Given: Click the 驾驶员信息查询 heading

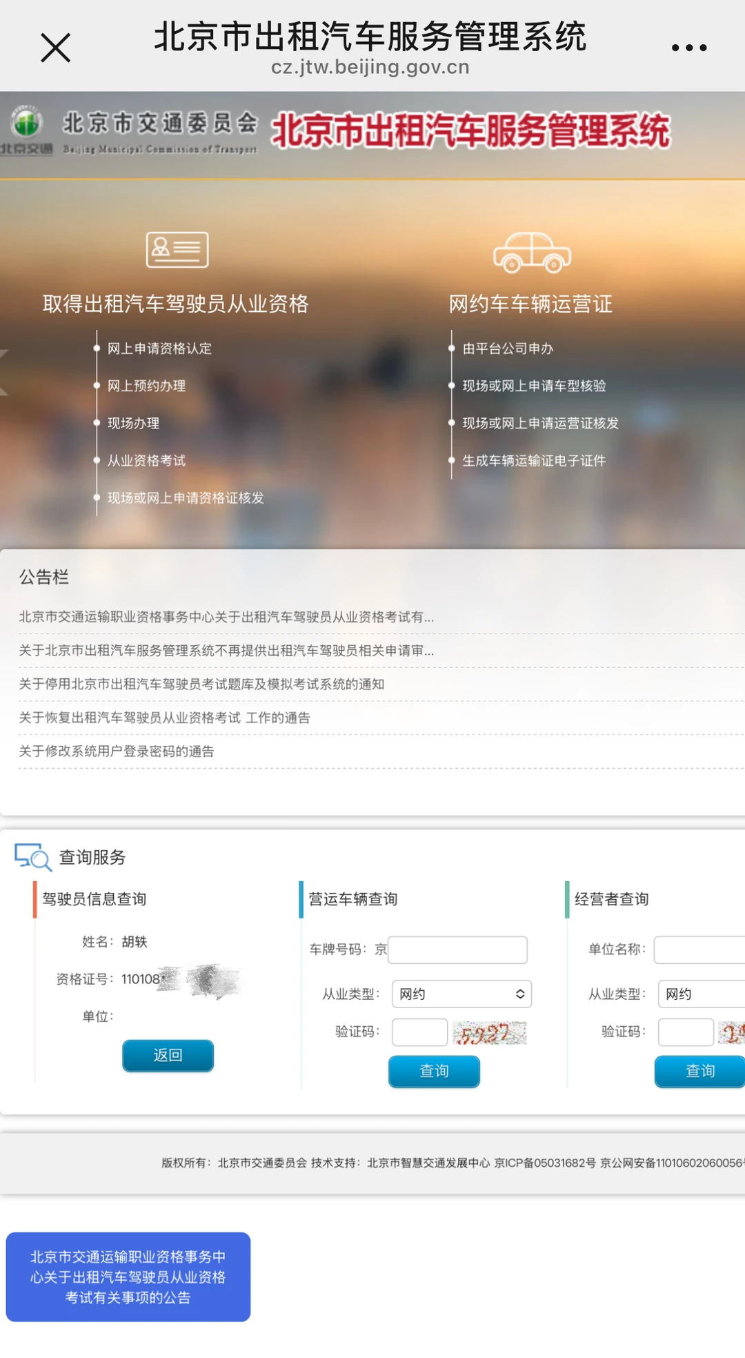Looking at the screenshot, I should coord(95,899).
